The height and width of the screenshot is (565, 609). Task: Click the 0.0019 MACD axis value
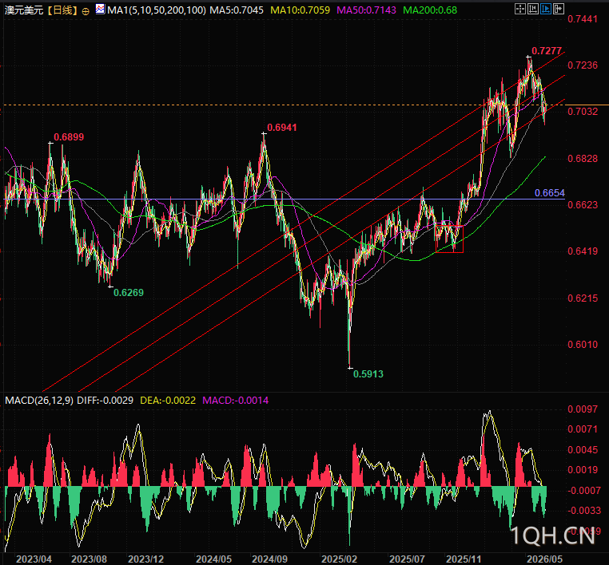583,470
